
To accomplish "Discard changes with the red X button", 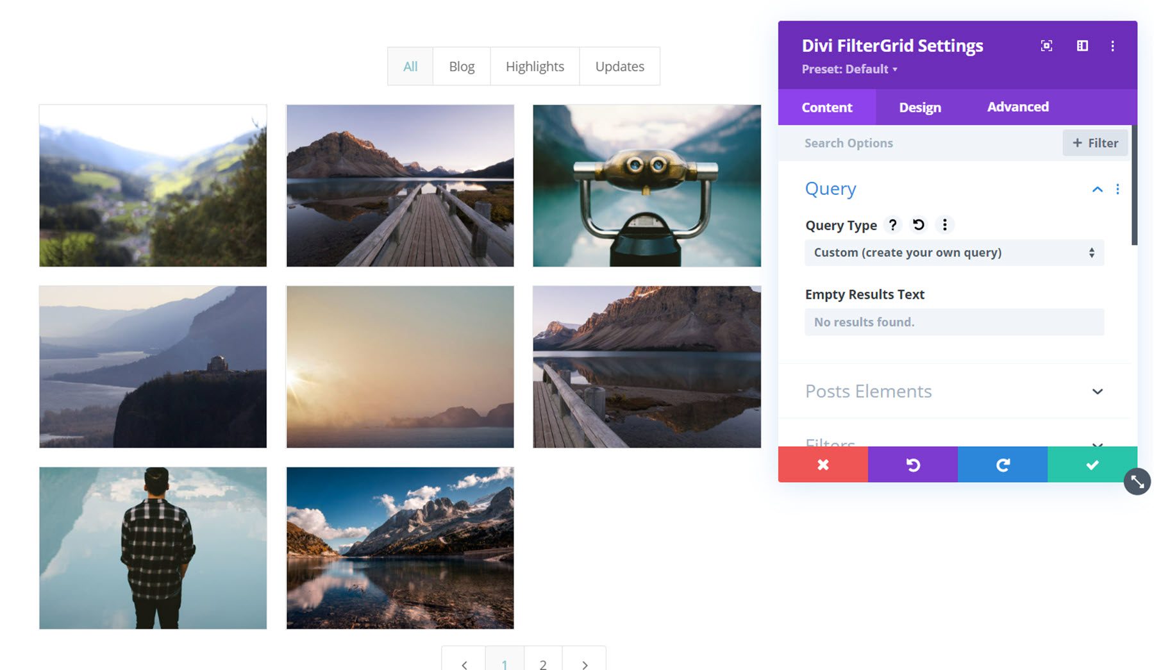I will click(823, 464).
